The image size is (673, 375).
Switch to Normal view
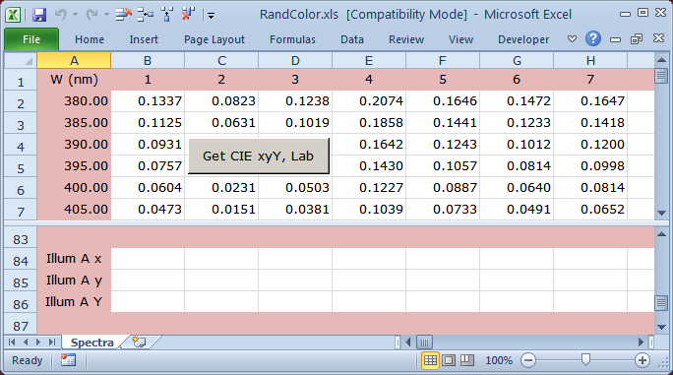pos(430,360)
